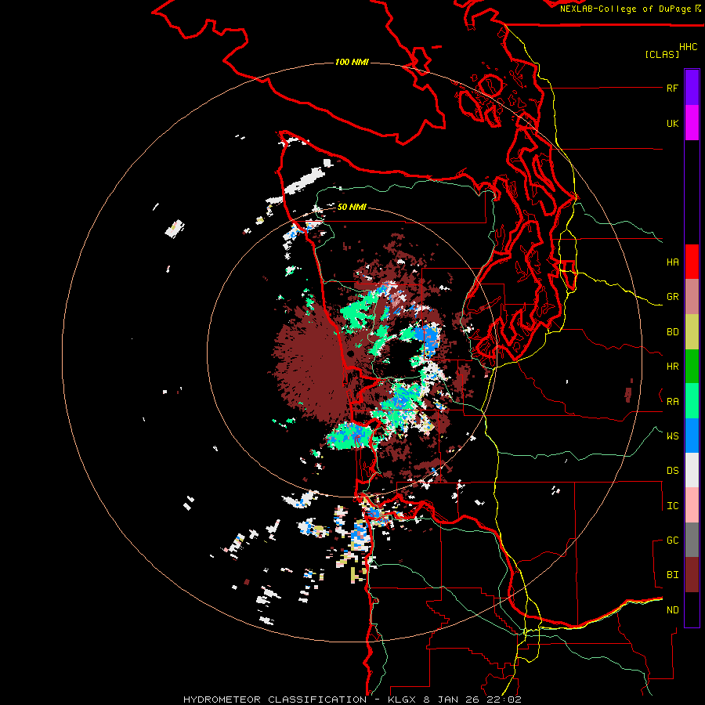Select the GR salmon legend swatch
The height and width of the screenshot is (705, 705).
pos(692,297)
